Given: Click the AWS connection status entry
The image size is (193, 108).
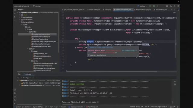Looking at the screenshot, I should (159, 107).
